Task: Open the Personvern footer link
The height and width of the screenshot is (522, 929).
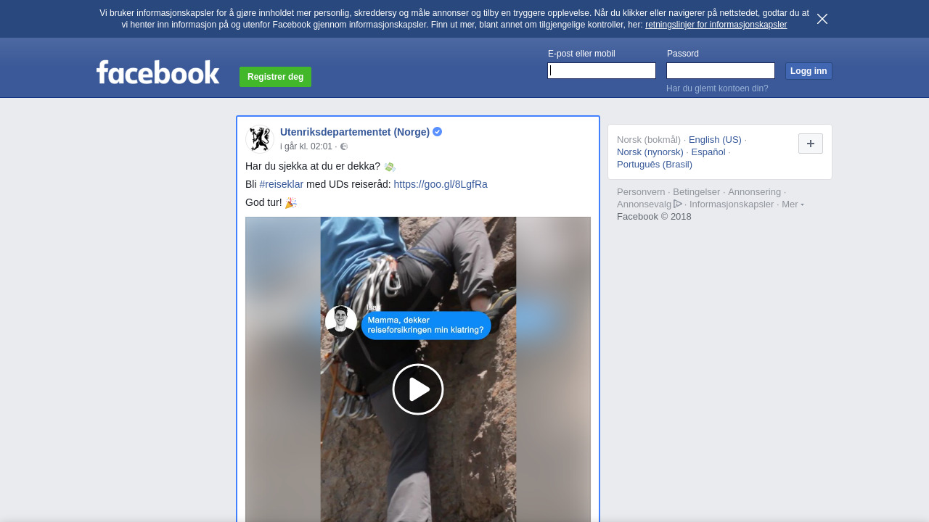Action: coord(641,192)
